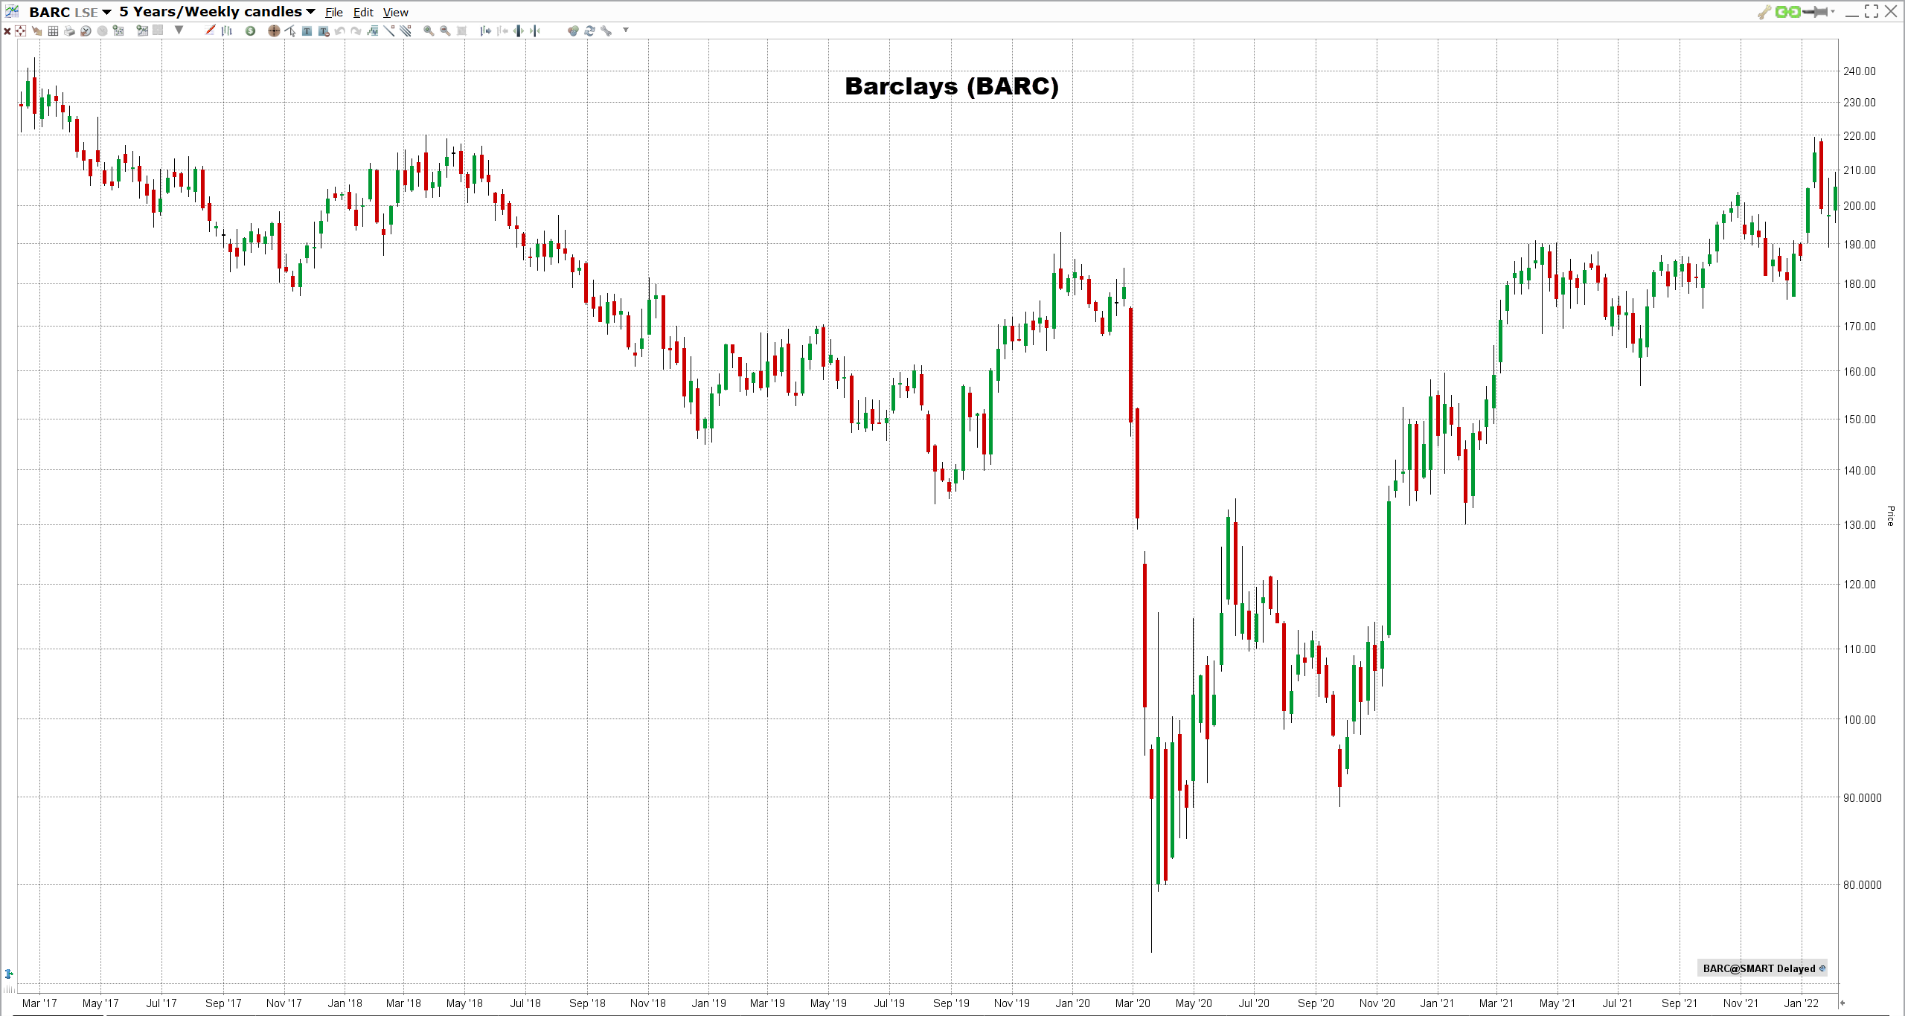Click the scroll arrow at bottom-right axis

click(x=1842, y=1003)
